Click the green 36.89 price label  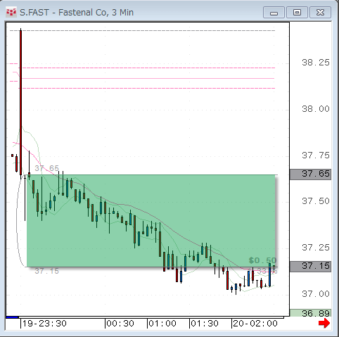tap(311, 313)
